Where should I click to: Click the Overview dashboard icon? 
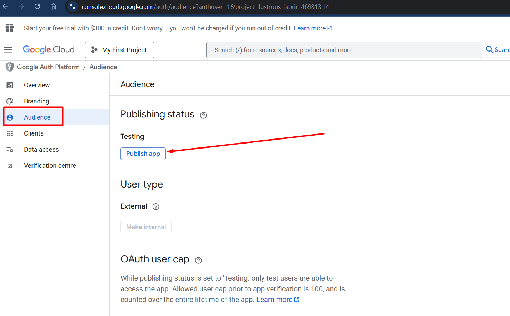point(10,85)
